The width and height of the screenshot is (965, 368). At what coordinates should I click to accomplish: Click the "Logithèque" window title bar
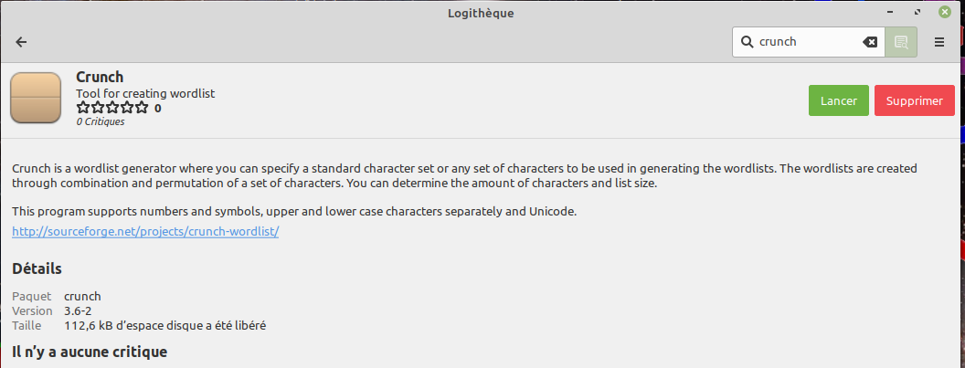pos(482,13)
